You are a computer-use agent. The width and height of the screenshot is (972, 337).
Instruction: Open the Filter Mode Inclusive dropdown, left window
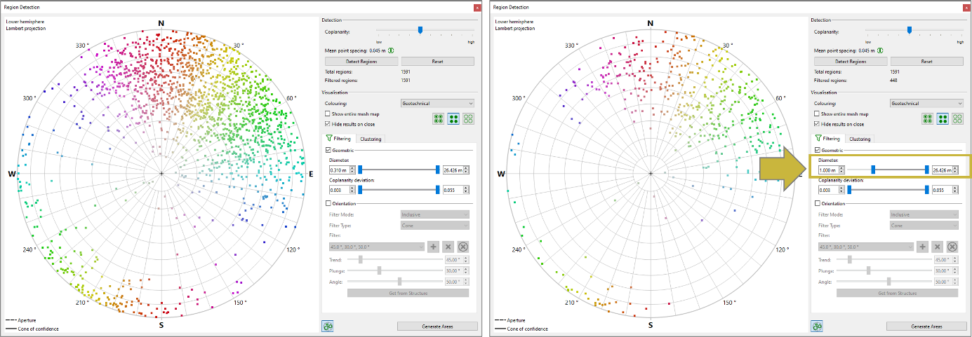(434, 214)
